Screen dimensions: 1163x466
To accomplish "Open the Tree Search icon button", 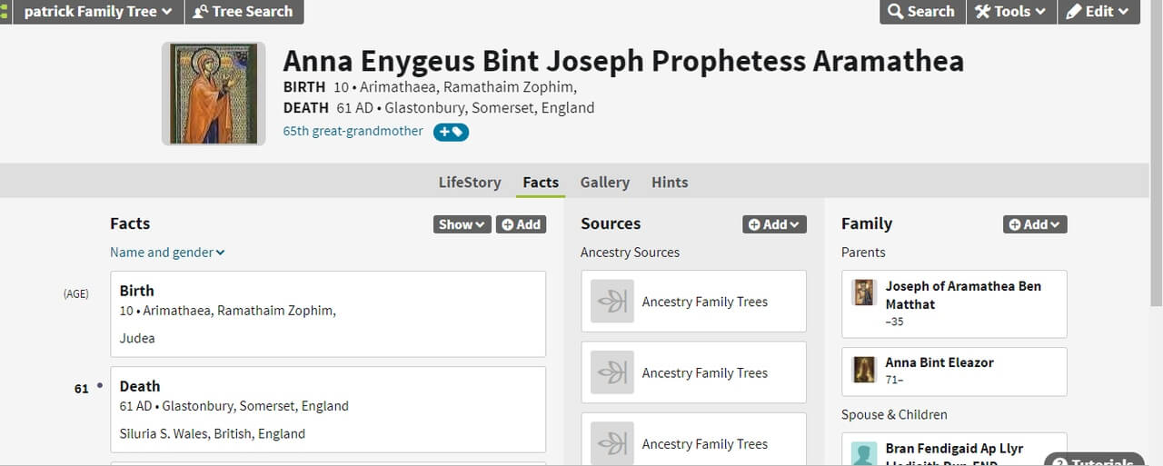I will coord(244,12).
